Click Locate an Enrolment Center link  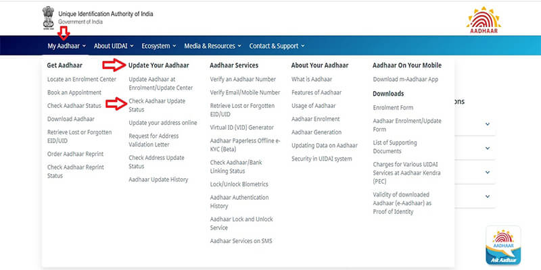click(x=82, y=79)
